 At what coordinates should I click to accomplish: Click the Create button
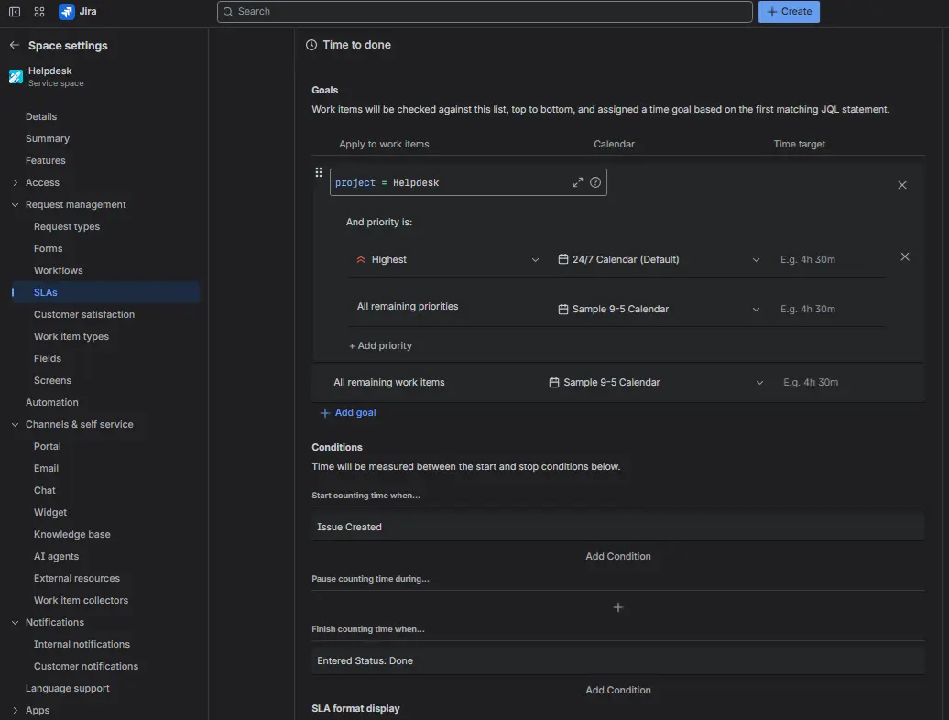(x=789, y=12)
